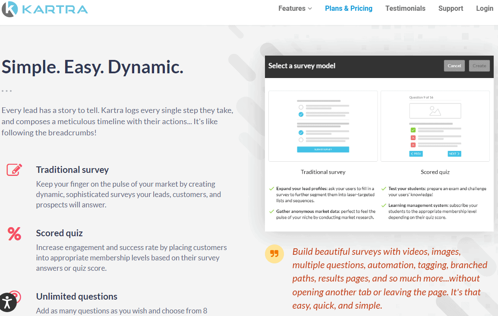Click the Unlimited questions target icon
The image size is (498, 316).
15,296
